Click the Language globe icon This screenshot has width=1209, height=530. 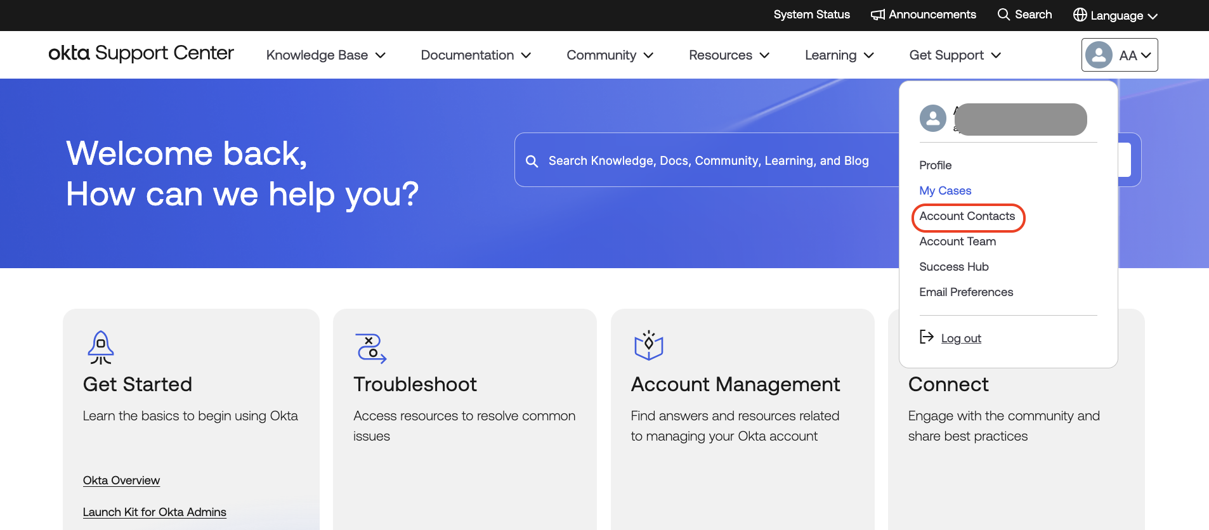1080,15
